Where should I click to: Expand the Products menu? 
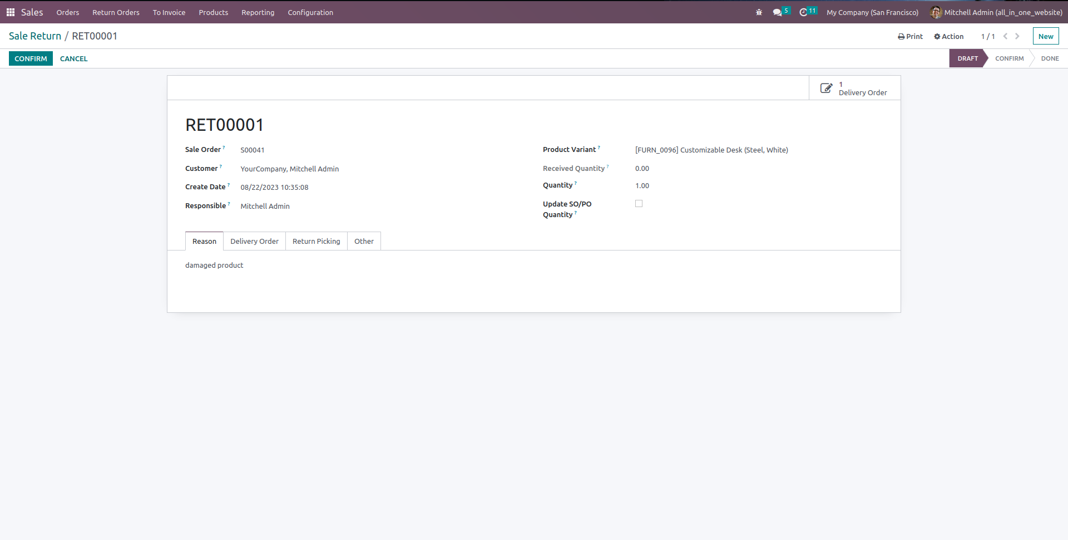point(214,12)
